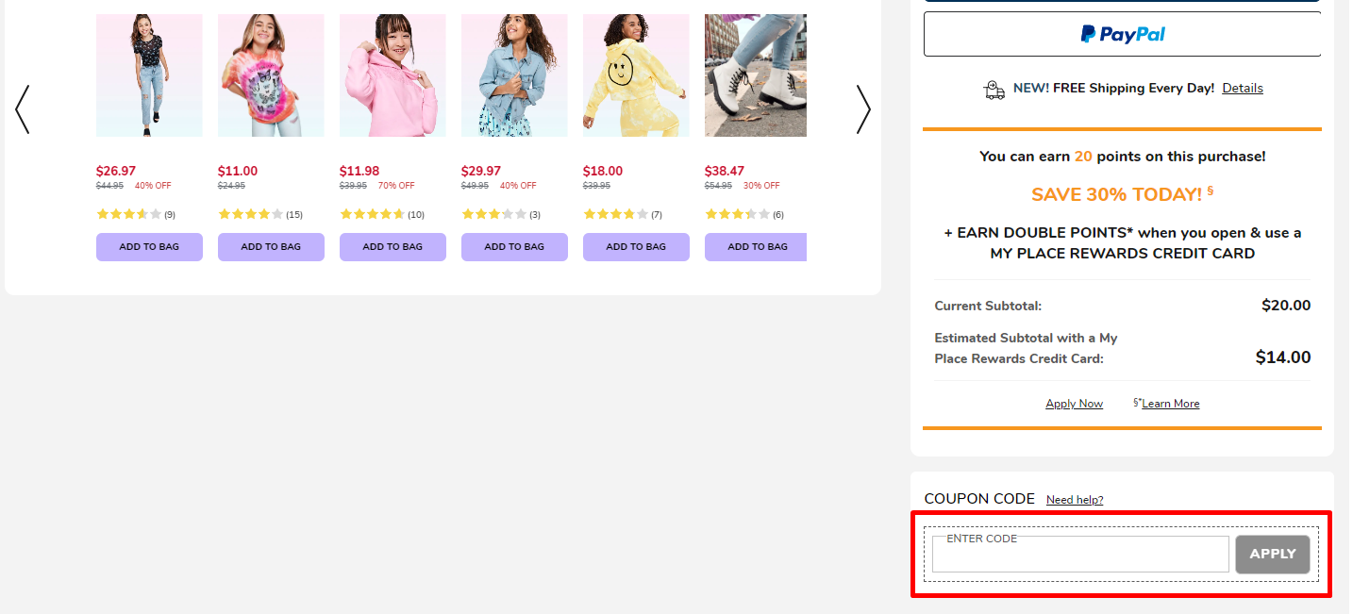The width and height of the screenshot is (1353, 614).
Task: Click the Current Subtotal $20.00 amount
Action: click(1286, 306)
